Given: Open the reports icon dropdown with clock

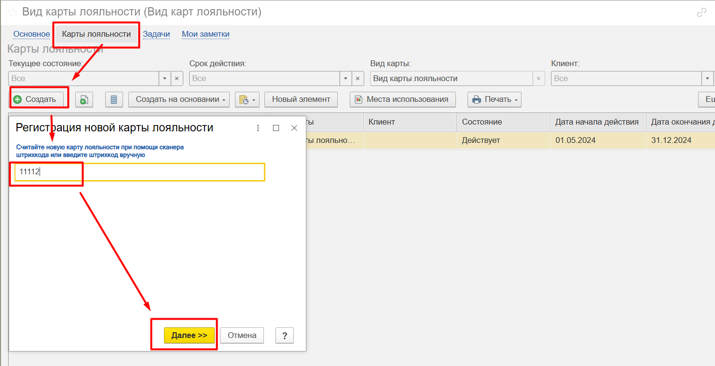Looking at the screenshot, I should point(247,99).
